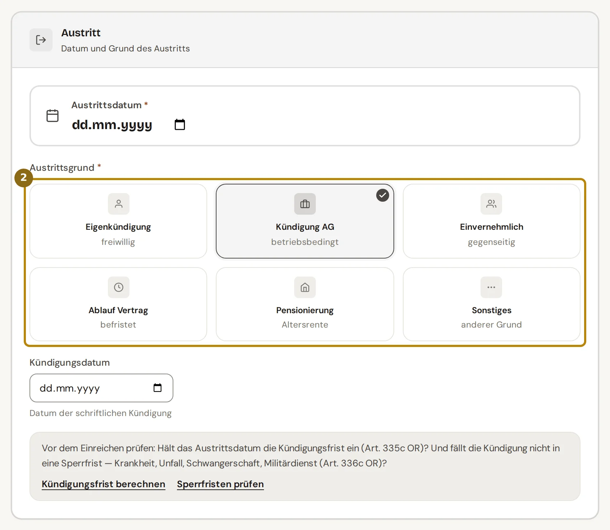Screen dimensions: 610x530
Task: Click the checkmark badge on Kündigung AG
Action: pyautogui.click(x=383, y=195)
